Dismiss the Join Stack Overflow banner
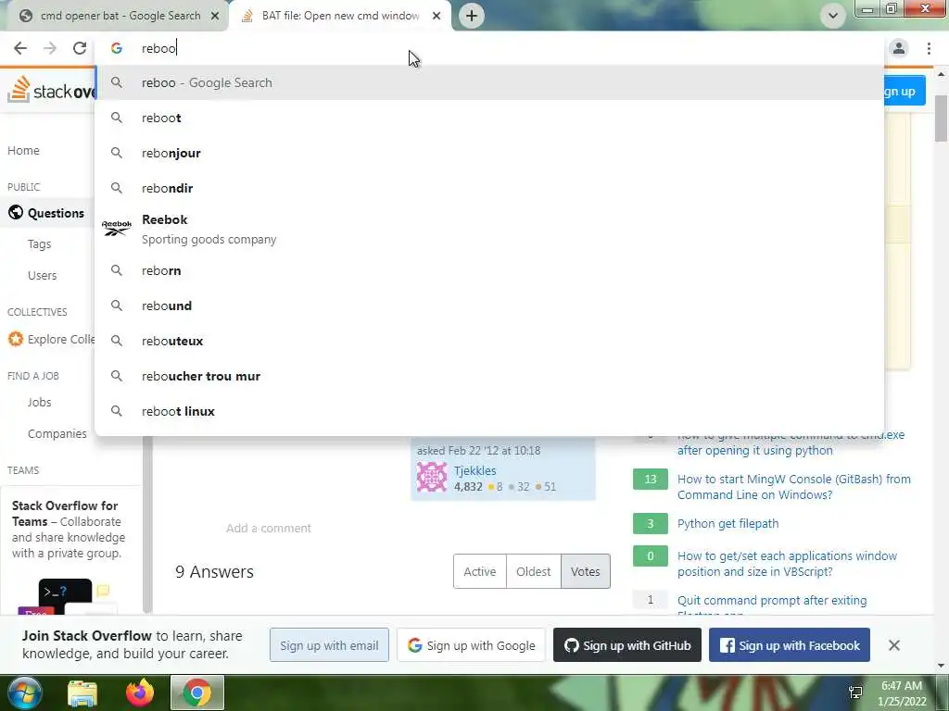Viewport: 949px width, 711px height. [894, 645]
